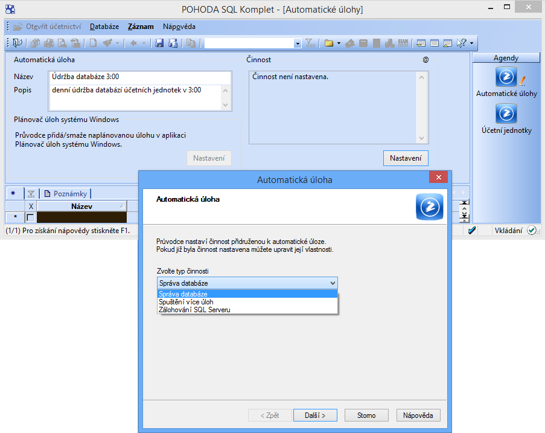Click the disabled Nastavení button under Plánovač úloh
This screenshot has width=545, height=433.
pyautogui.click(x=209, y=158)
